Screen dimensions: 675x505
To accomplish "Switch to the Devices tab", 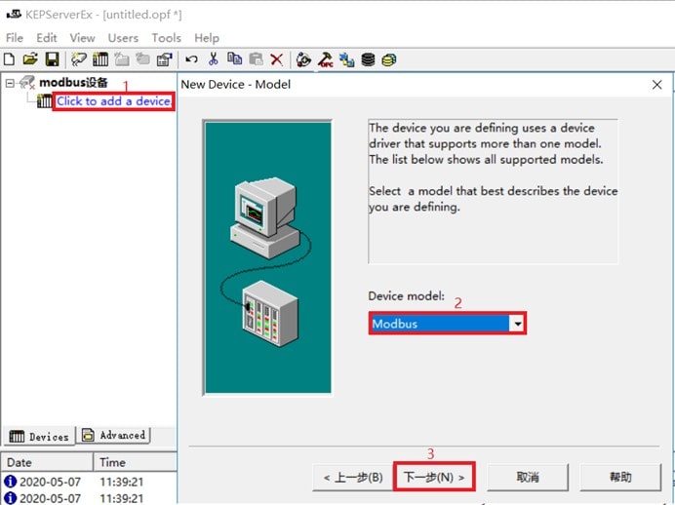I will [x=39, y=436].
